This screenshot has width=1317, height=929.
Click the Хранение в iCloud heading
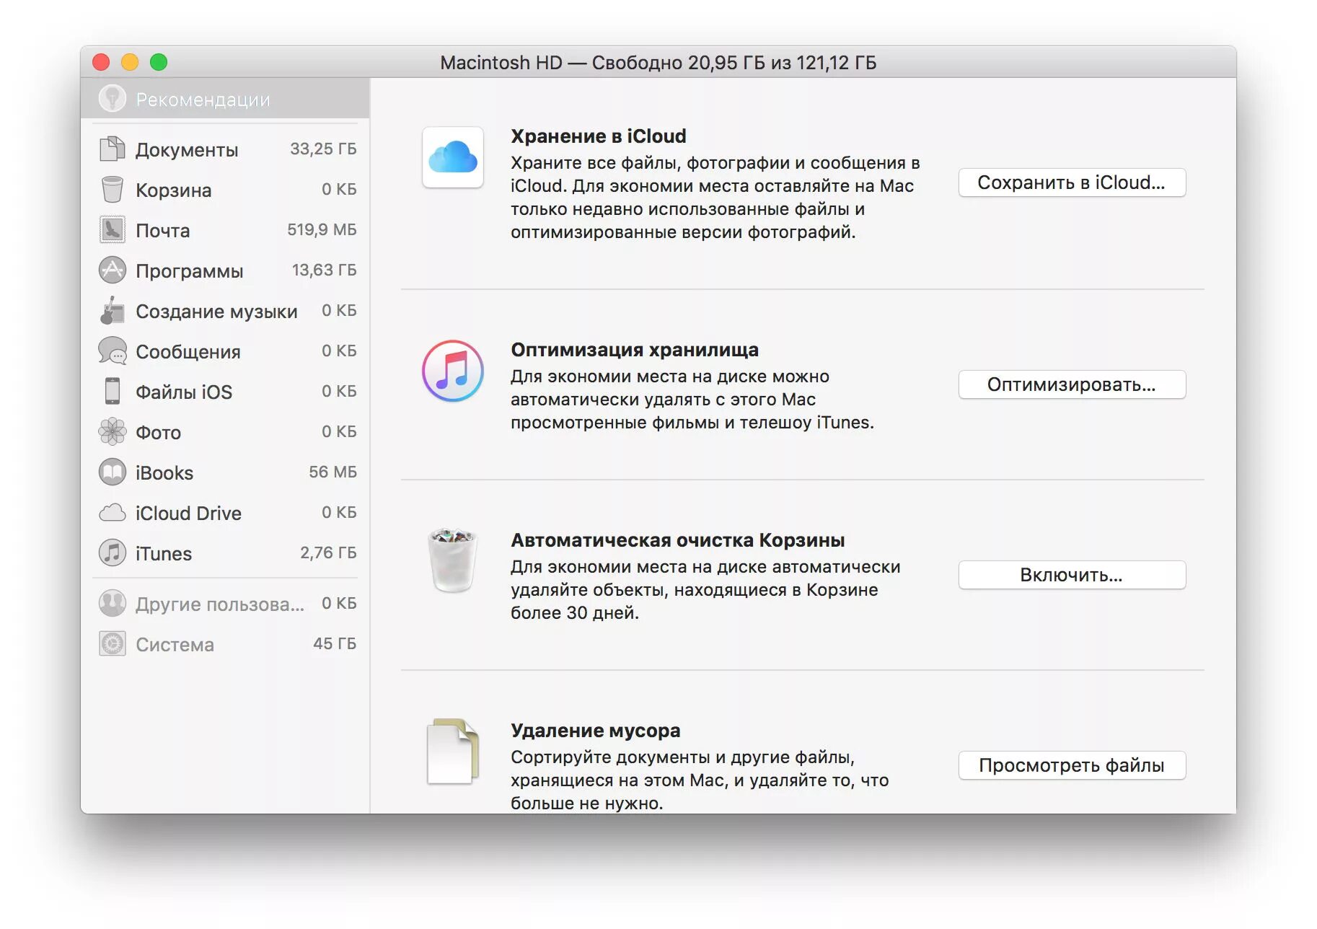599,136
